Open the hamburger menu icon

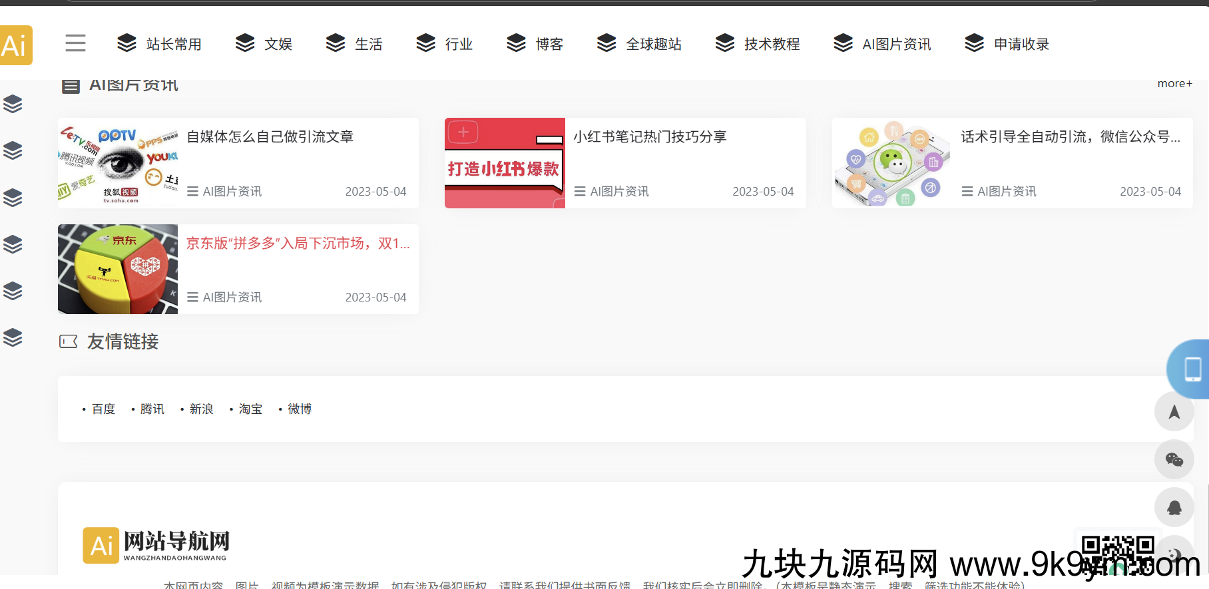(75, 43)
